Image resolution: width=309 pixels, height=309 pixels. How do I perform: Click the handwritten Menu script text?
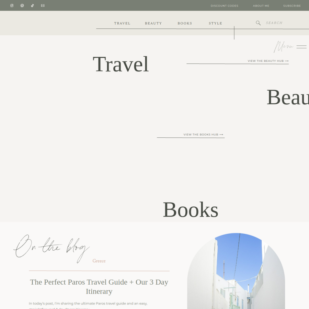pyautogui.click(x=283, y=46)
